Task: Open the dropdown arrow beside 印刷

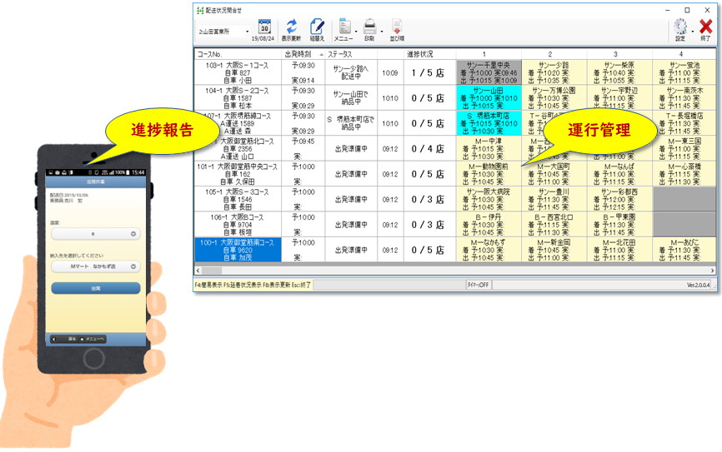Action: coord(383,32)
